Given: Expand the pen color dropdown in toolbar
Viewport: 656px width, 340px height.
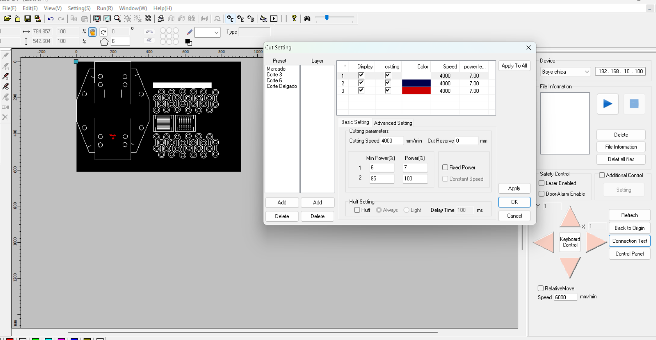Looking at the screenshot, I should [216, 32].
